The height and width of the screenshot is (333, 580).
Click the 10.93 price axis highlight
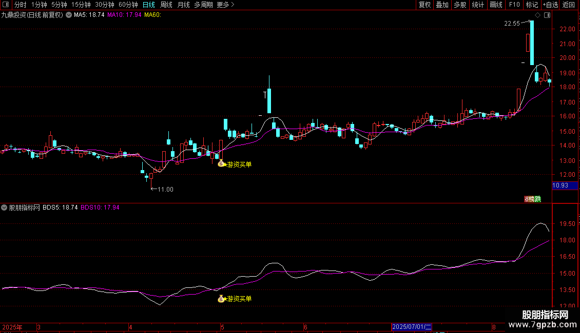pyautogui.click(x=565, y=185)
